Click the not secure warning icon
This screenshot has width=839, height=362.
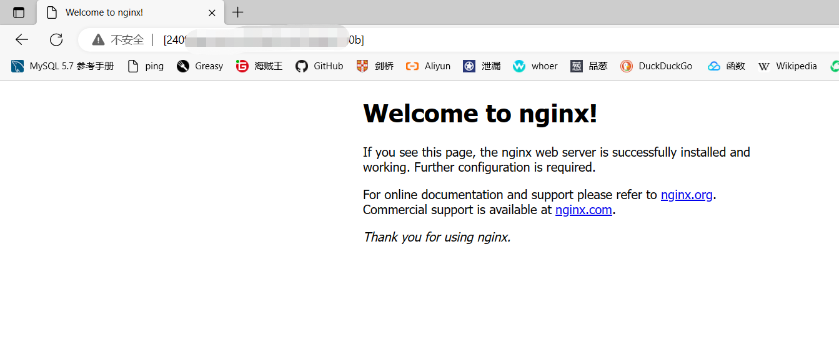(98, 40)
